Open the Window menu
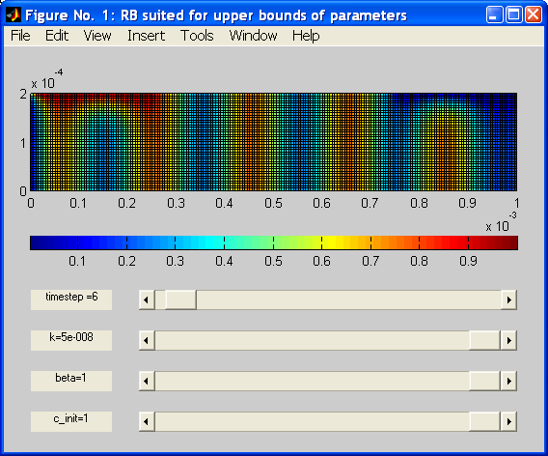Screen dimensions: 548x456 pos(254,36)
